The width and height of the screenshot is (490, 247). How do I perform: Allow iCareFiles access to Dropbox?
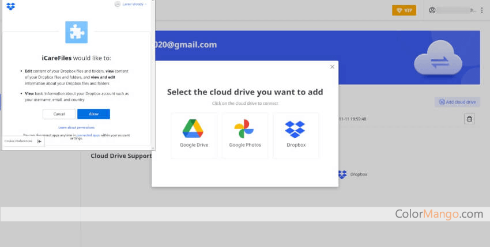click(x=93, y=114)
